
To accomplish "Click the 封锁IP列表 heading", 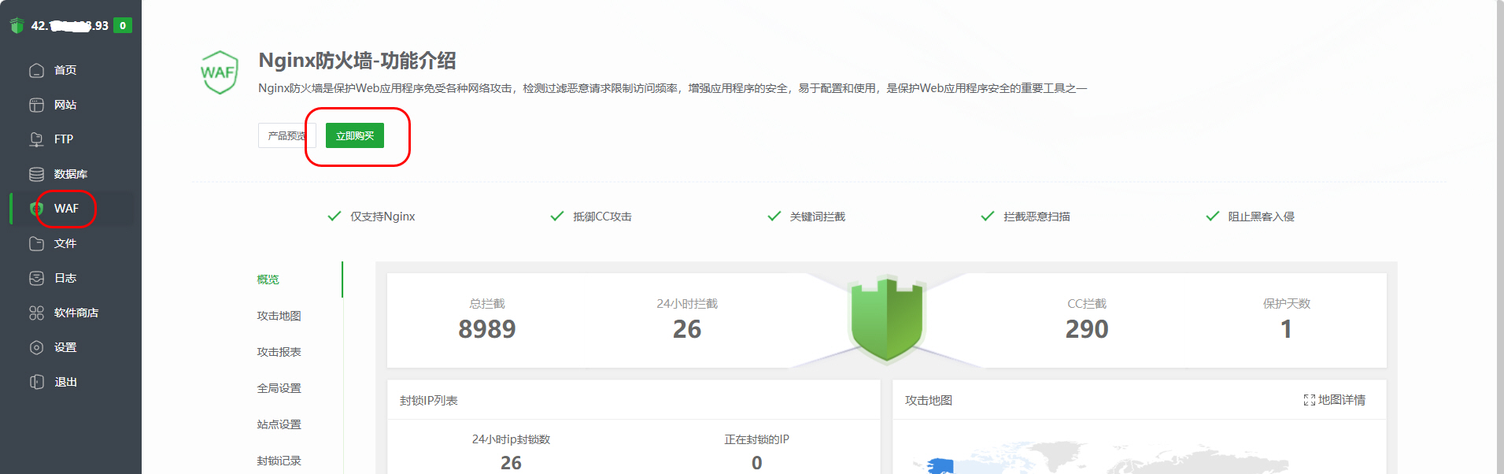I will click(429, 401).
